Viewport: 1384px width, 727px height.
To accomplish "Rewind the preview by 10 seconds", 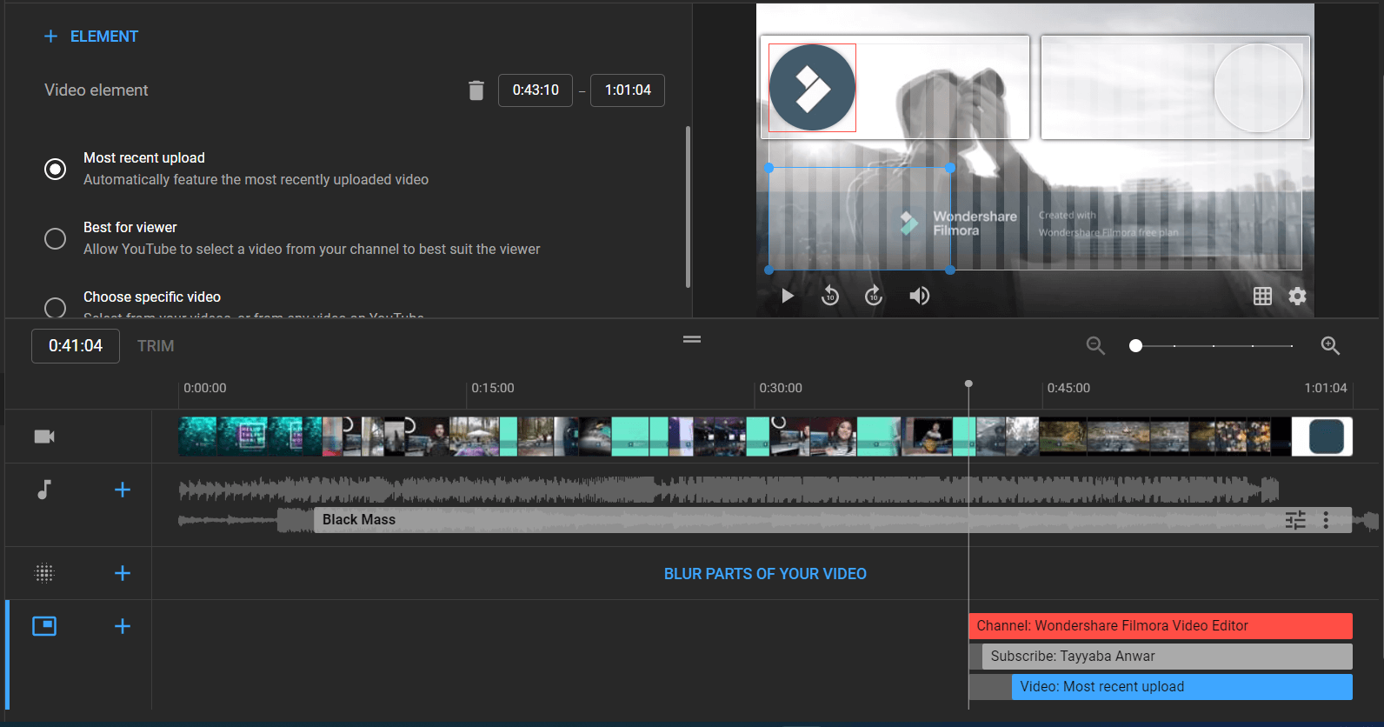I will coord(830,296).
